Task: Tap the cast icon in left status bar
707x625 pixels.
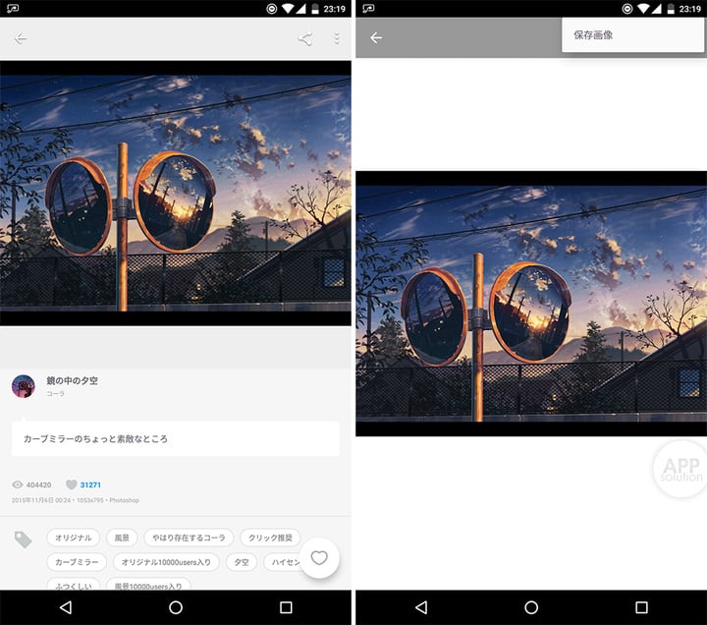Action: [13, 9]
